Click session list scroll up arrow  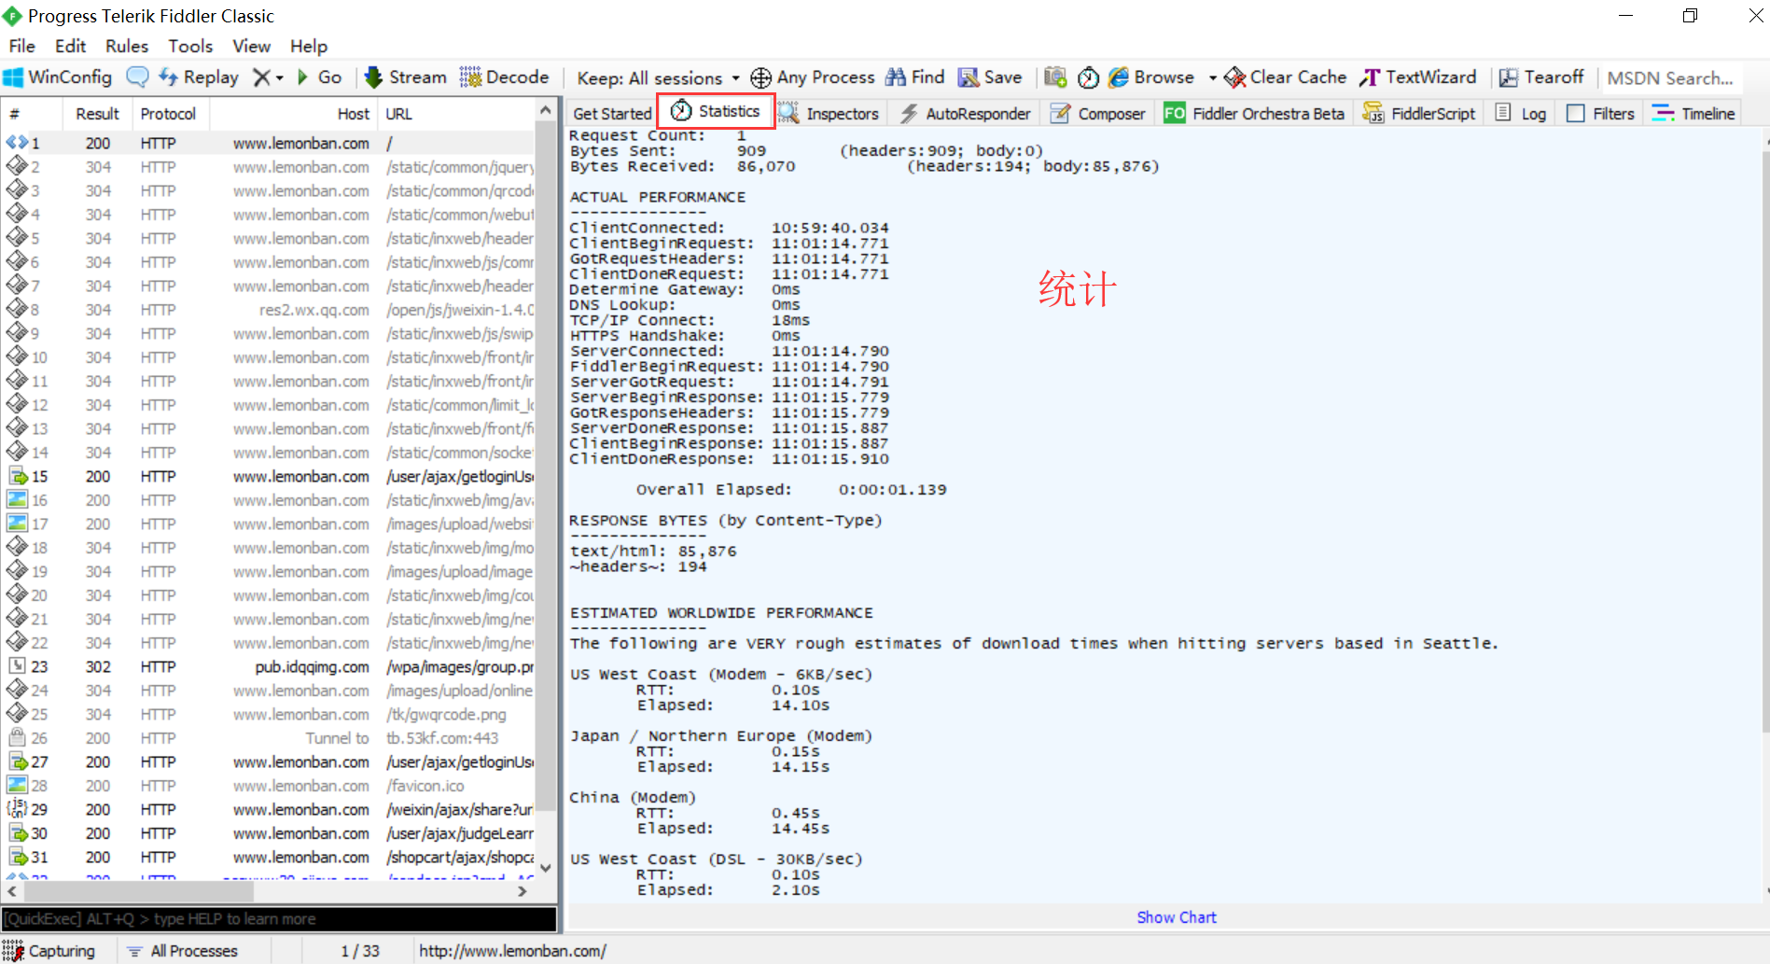click(546, 111)
